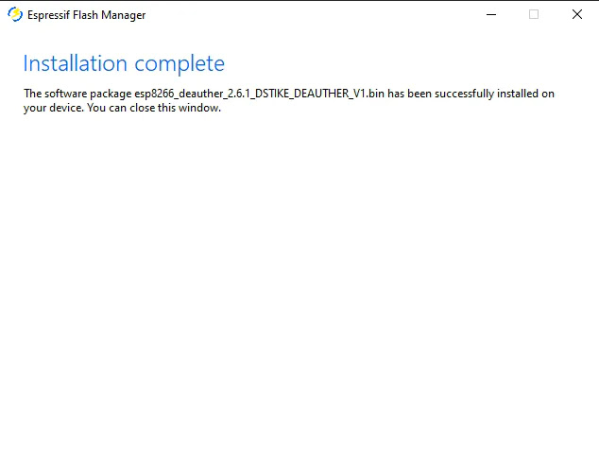
Task: Click the disabled maximize window button
Action: [534, 14]
